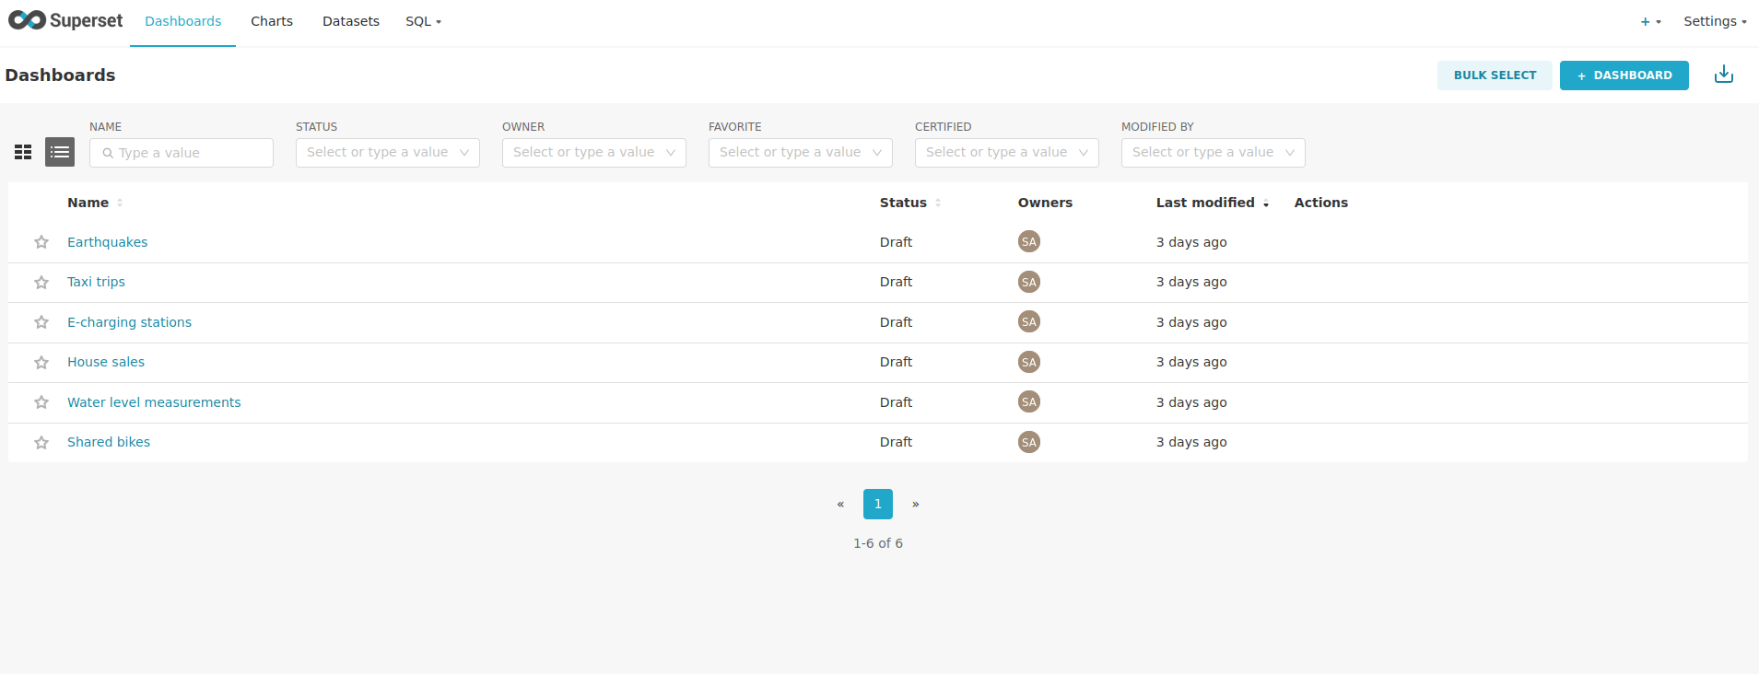
Task: Sort by Name column header
Action: point(88,203)
